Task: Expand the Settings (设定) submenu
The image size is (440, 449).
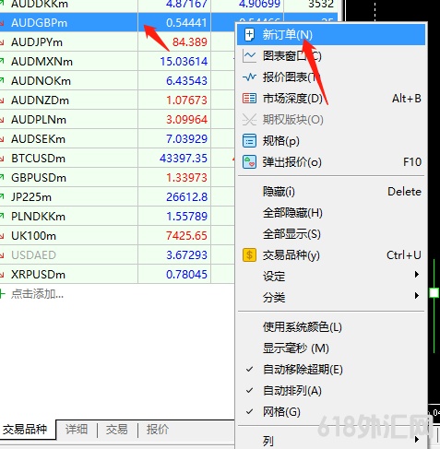Action: [x=331, y=276]
